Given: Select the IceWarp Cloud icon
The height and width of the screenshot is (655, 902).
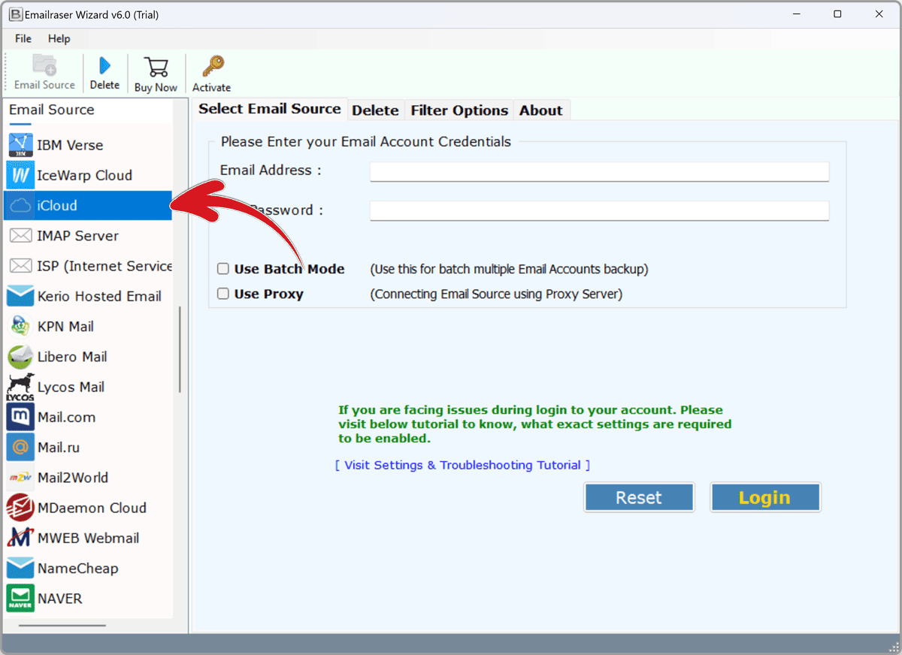Looking at the screenshot, I should pyautogui.click(x=20, y=175).
